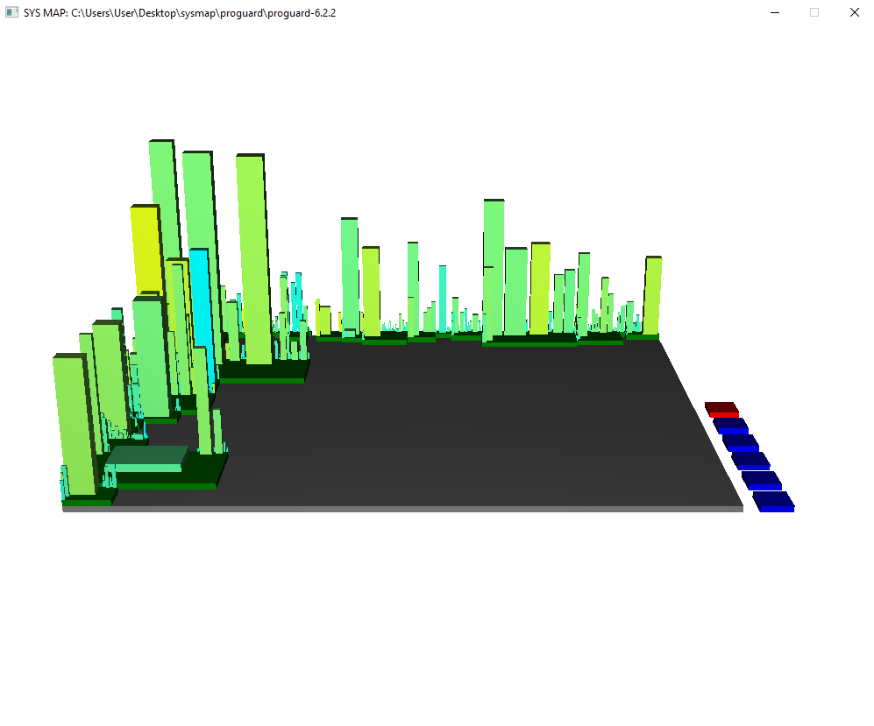Select the last blue block at the bottom
Image resolution: width=874 pixels, height=726 pixels.
(x=774, y=502)
